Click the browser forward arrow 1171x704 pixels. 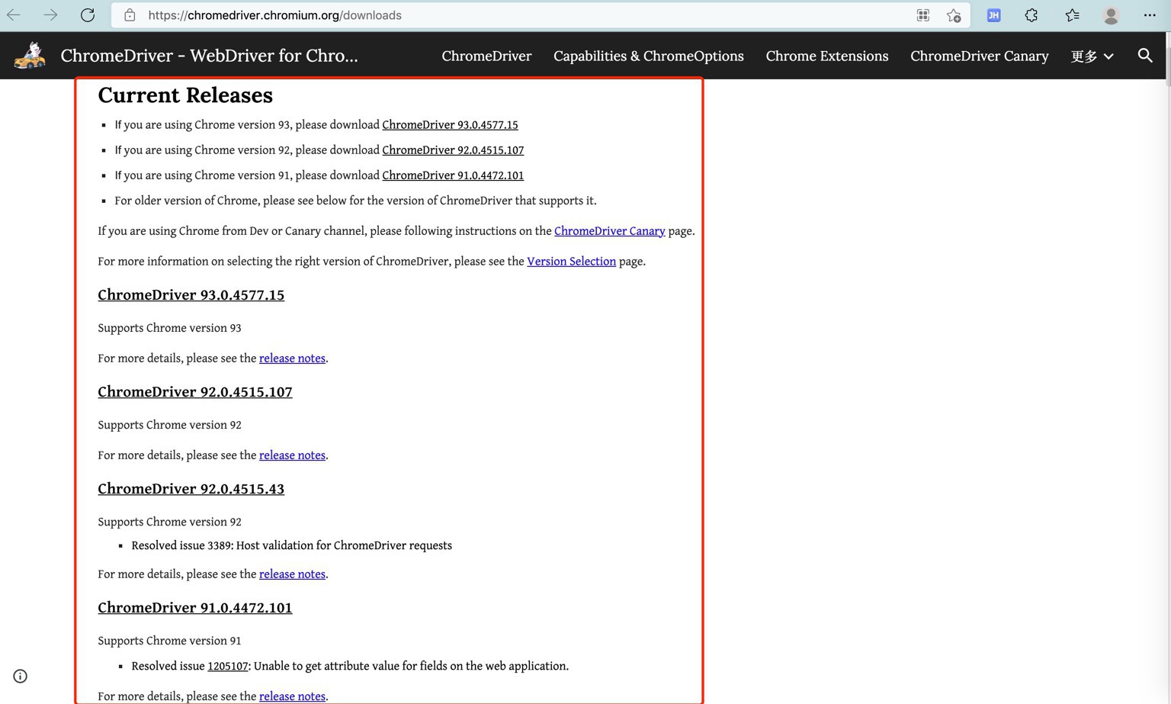[50, 15]
